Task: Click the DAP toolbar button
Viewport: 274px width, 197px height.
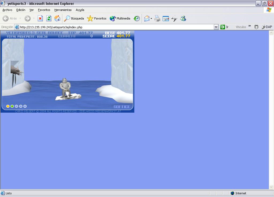Action: tap(267, 27)
